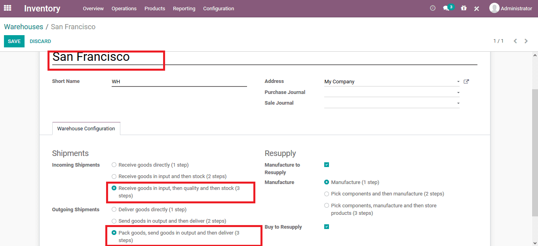
Task: Click the gift icon in top bar
Action: 464,8
